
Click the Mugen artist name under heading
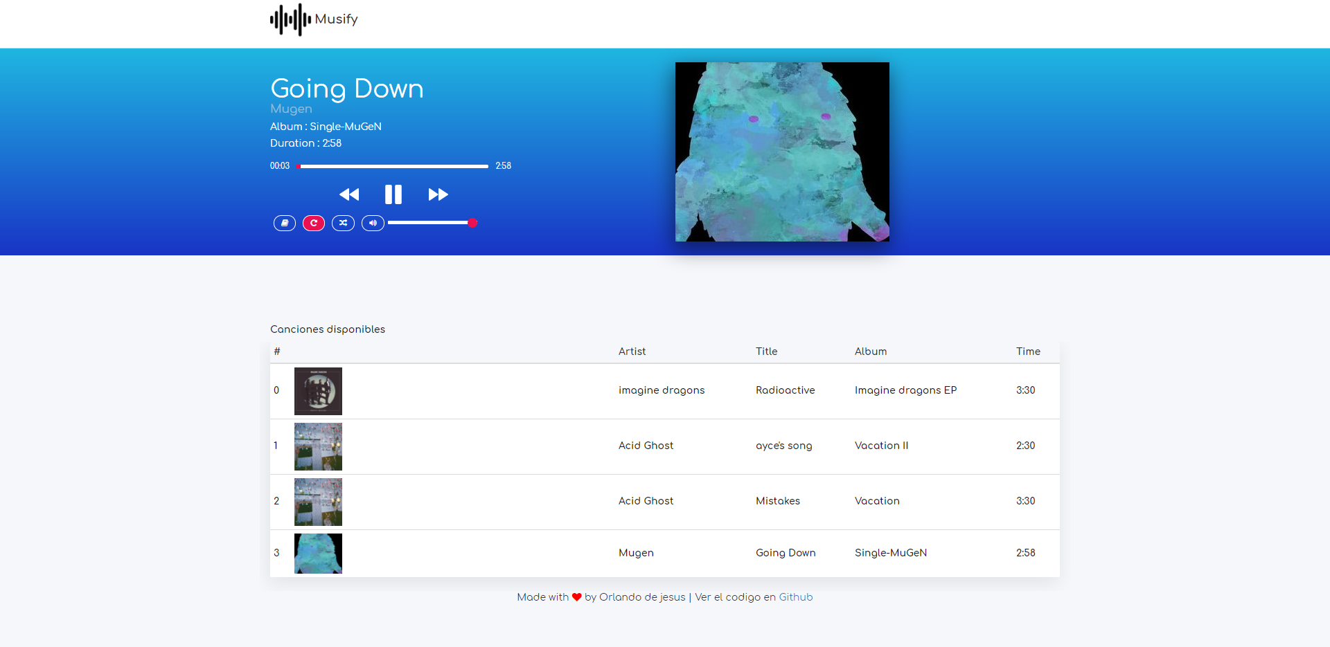pos(291,109)
